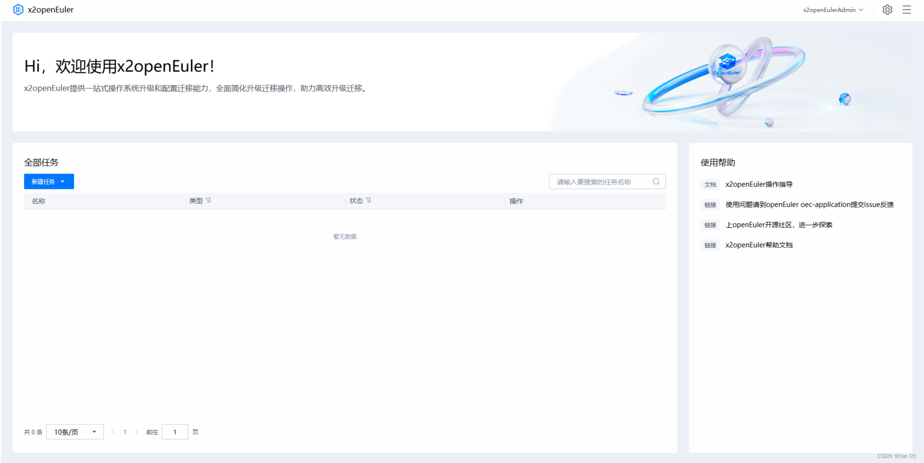The height and width of the screenshot is (463, 924).
Task: Click the search magnifier icon
Action: [x=656, y=181]
